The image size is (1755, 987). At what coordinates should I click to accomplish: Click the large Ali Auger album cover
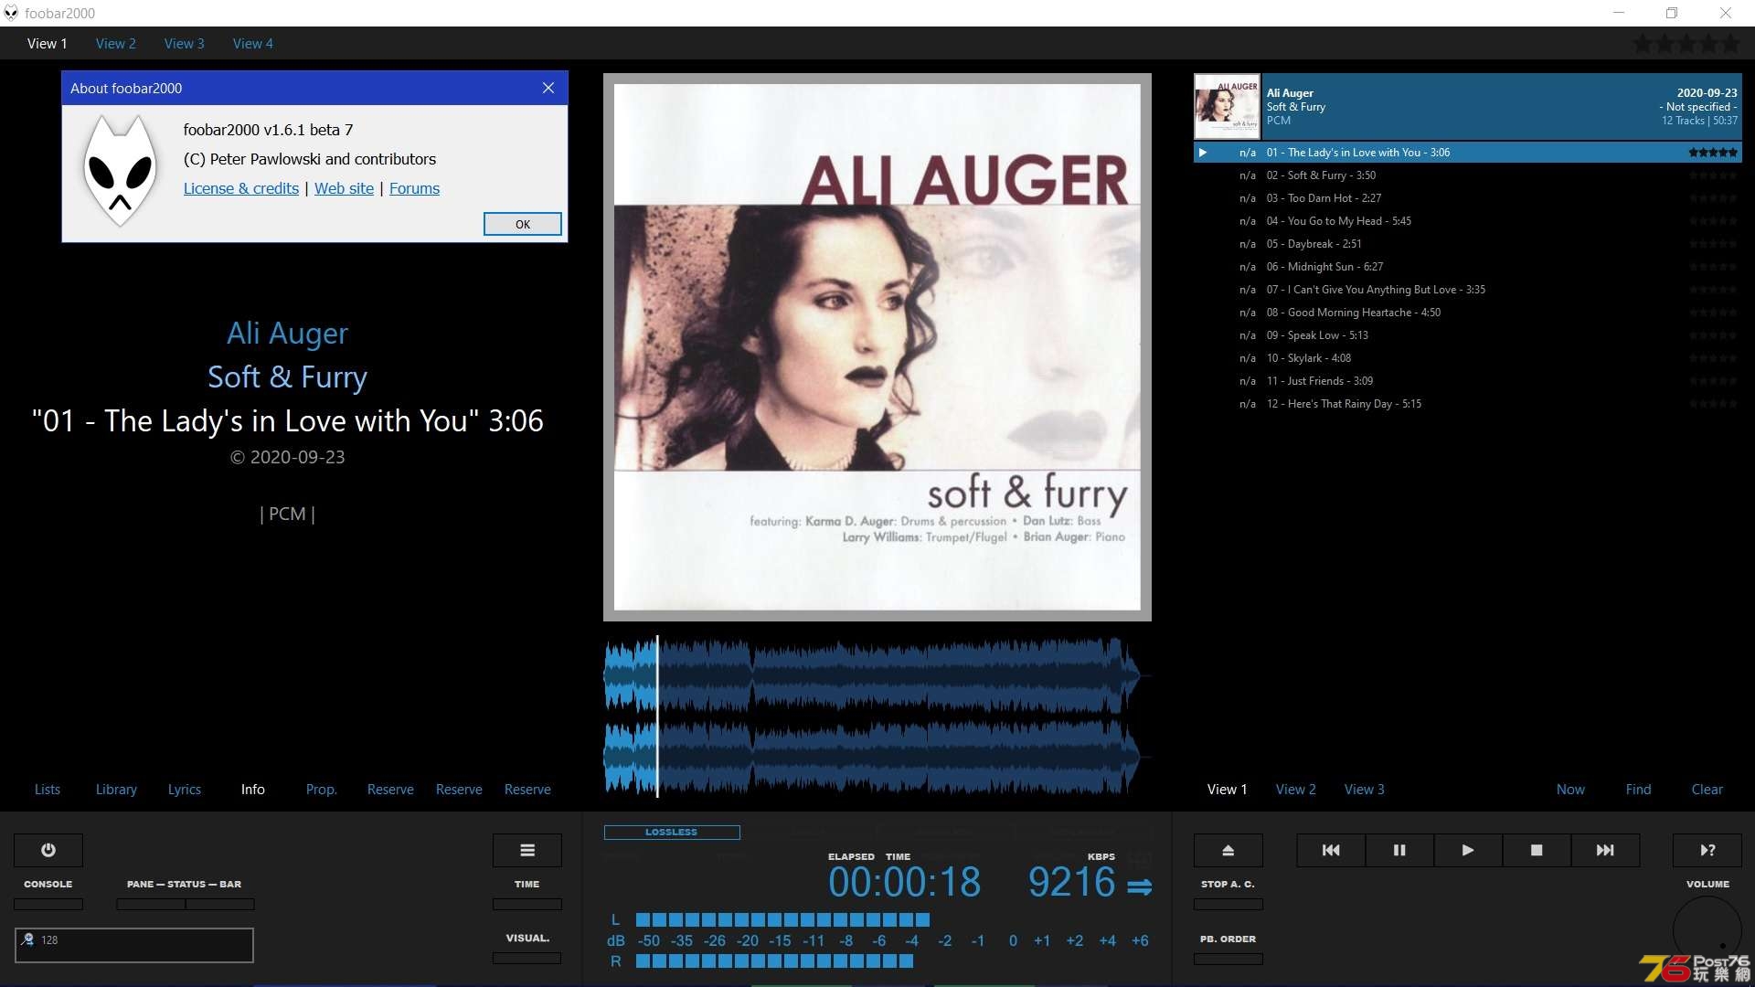click(877, 347)
